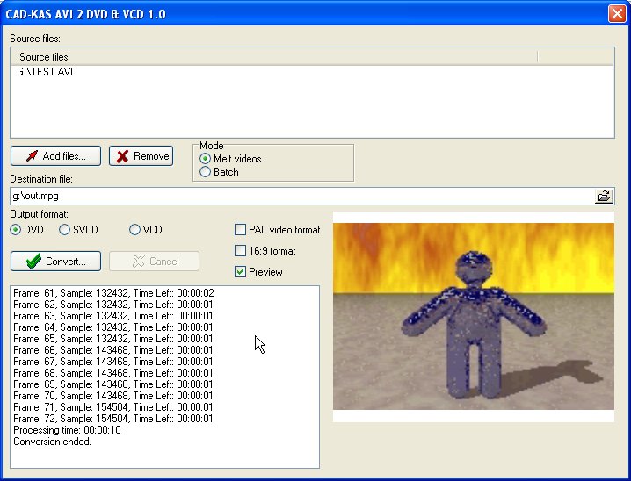Image resolution: width=631 pixels, height=481 pixels.
Task: Click the video preview image
Action: (x=473, y=316)
